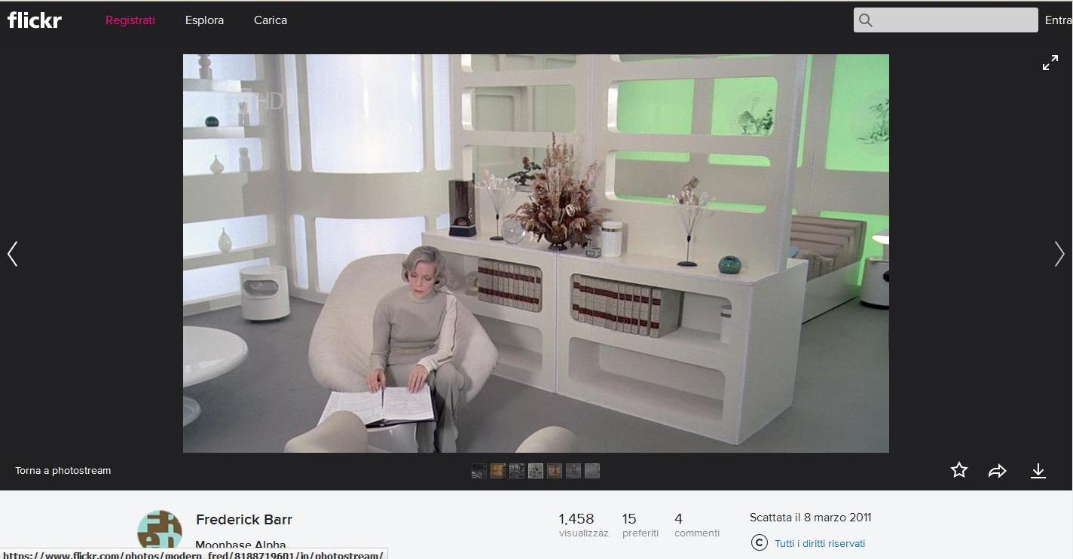Open the Carica upload menu item

270,20
